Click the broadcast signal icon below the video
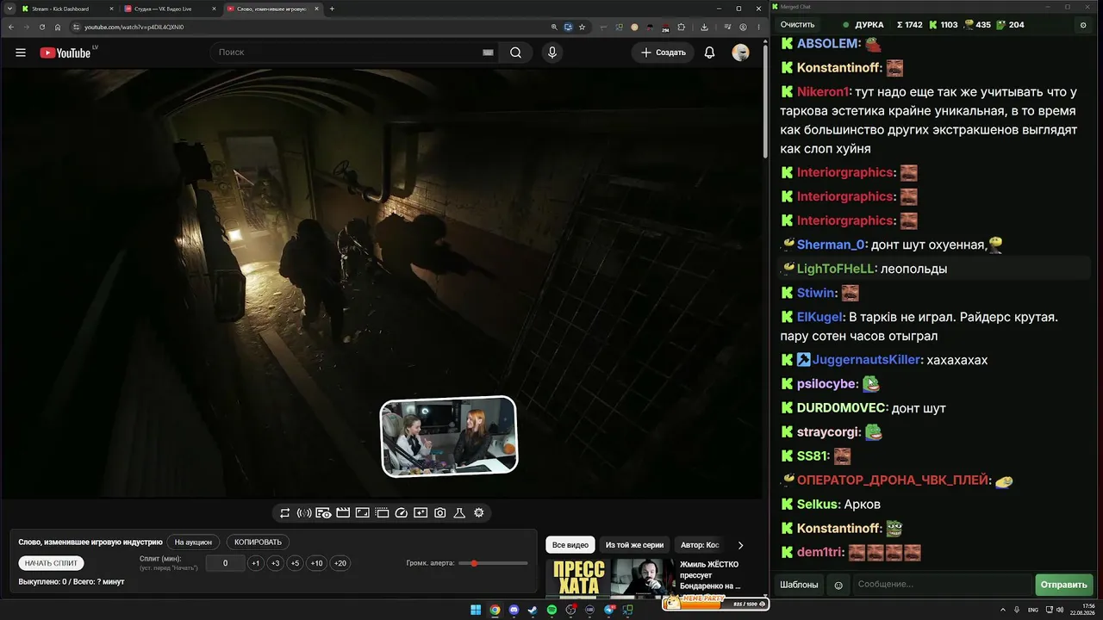The width and height of the screenshot is (1103, 620). click(x=304, y=513)
